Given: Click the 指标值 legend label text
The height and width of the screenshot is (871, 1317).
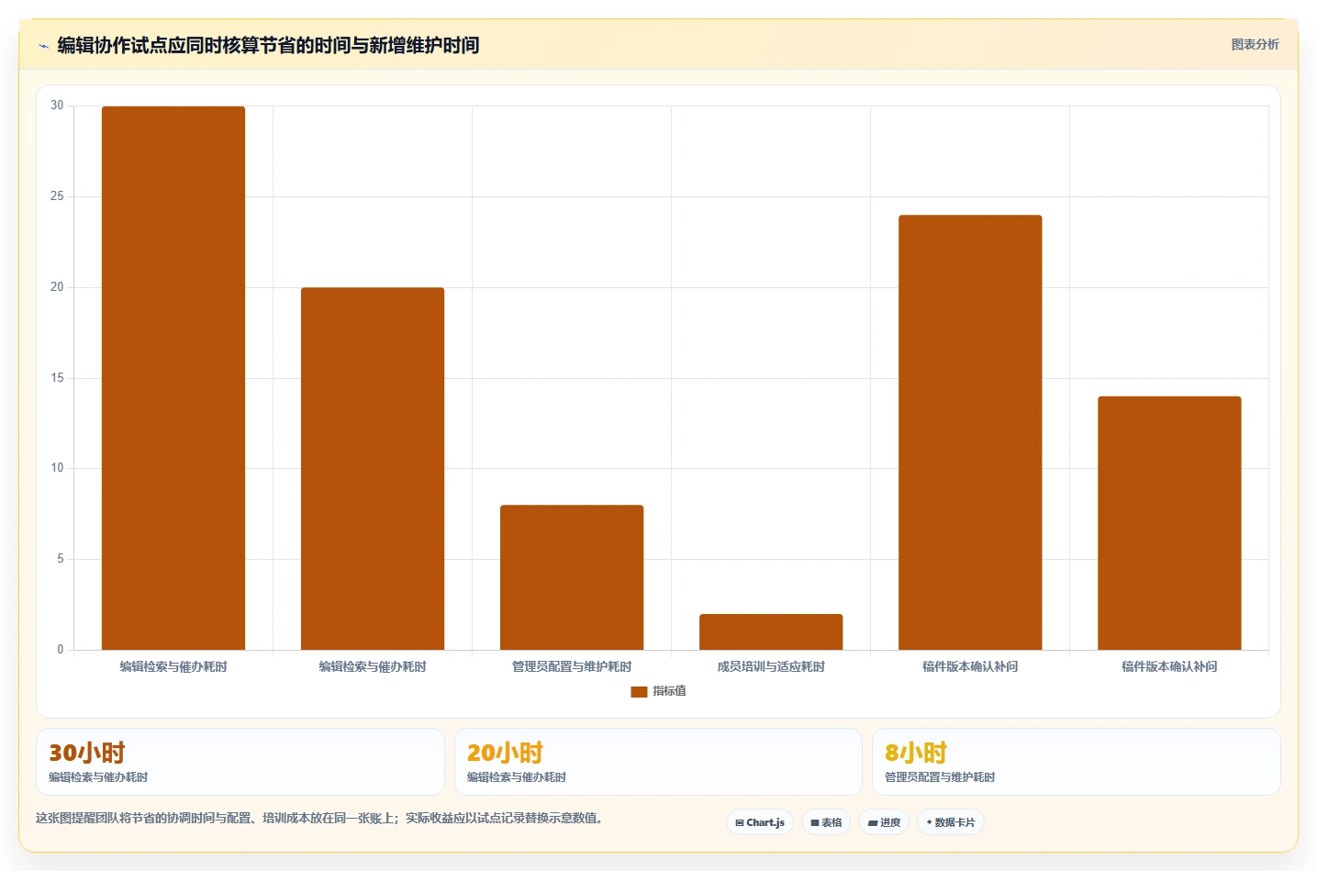Looking at the screenshot, I should tap(669, 691).
